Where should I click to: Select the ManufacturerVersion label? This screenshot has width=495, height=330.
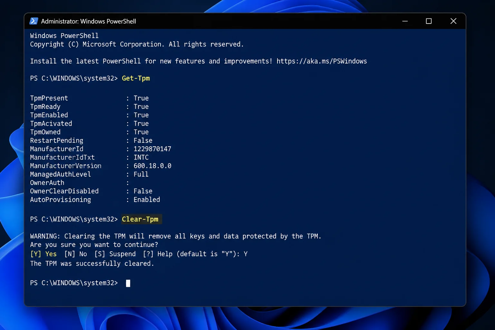[66, 166]
